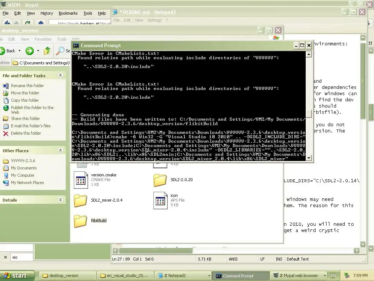Click the E-mail this folder's files icon
Image resolution: width=374 pixels, height=281 pixels.
6,126
